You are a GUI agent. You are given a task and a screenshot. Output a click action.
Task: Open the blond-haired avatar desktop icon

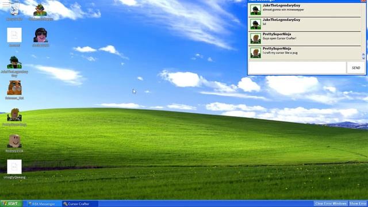[x=14, y=114]
